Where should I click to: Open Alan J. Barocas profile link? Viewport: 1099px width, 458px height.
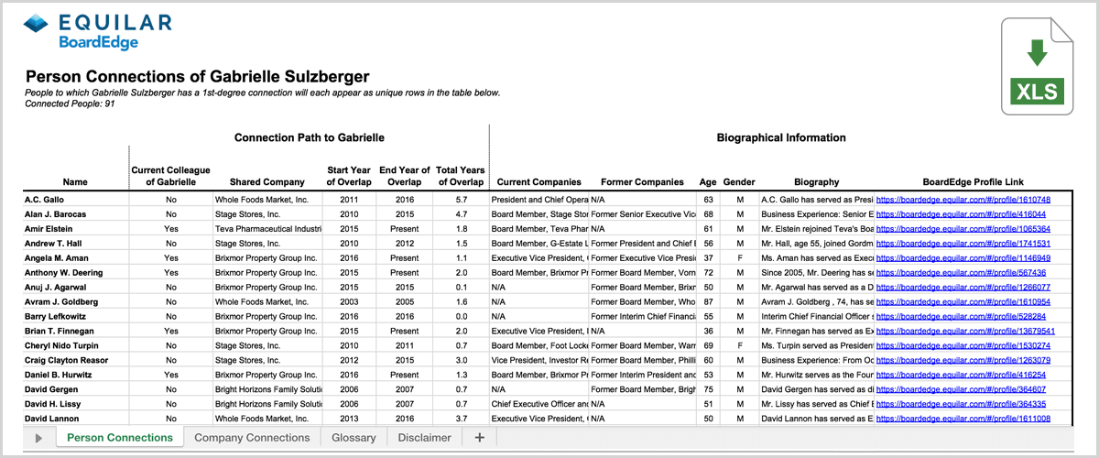[961, 213]
